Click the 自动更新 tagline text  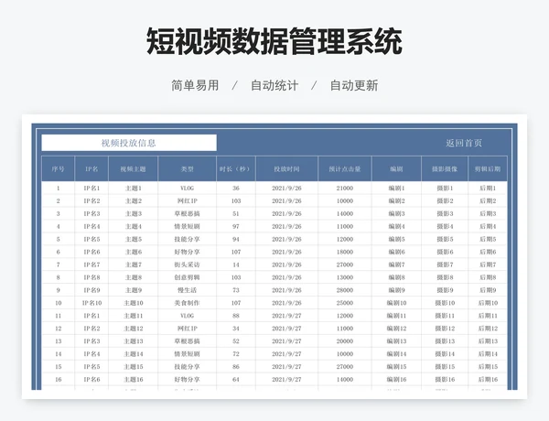pos(354,85)
